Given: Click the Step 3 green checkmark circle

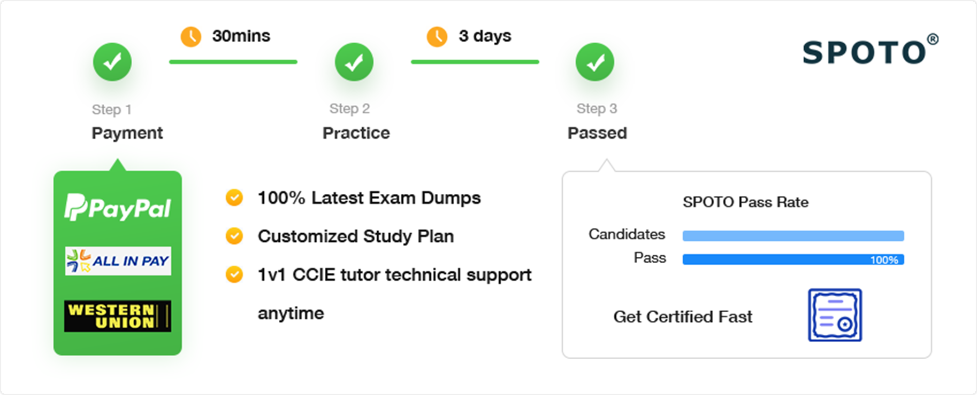Looking at the screenshot, I should pyautogui.click(x=595, y=62).
